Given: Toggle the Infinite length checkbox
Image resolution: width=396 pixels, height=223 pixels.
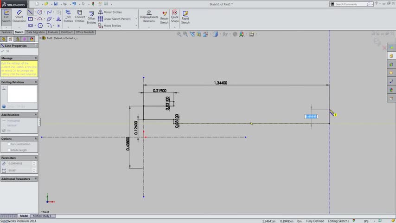Looking at the screenshot, I should tap(9, 150).
